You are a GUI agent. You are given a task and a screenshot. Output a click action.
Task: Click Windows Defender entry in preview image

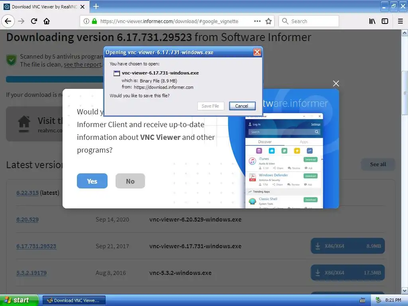pos(284,179)
